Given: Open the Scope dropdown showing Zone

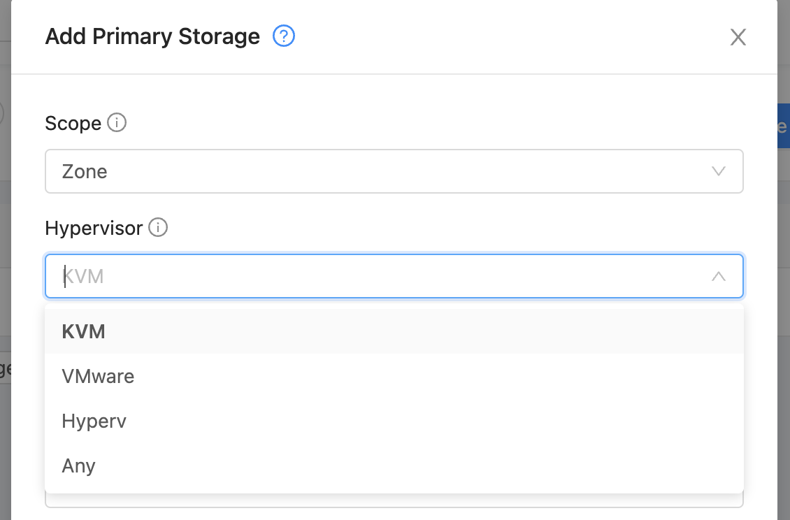Looking at the screenshot, I should [394, 171].
